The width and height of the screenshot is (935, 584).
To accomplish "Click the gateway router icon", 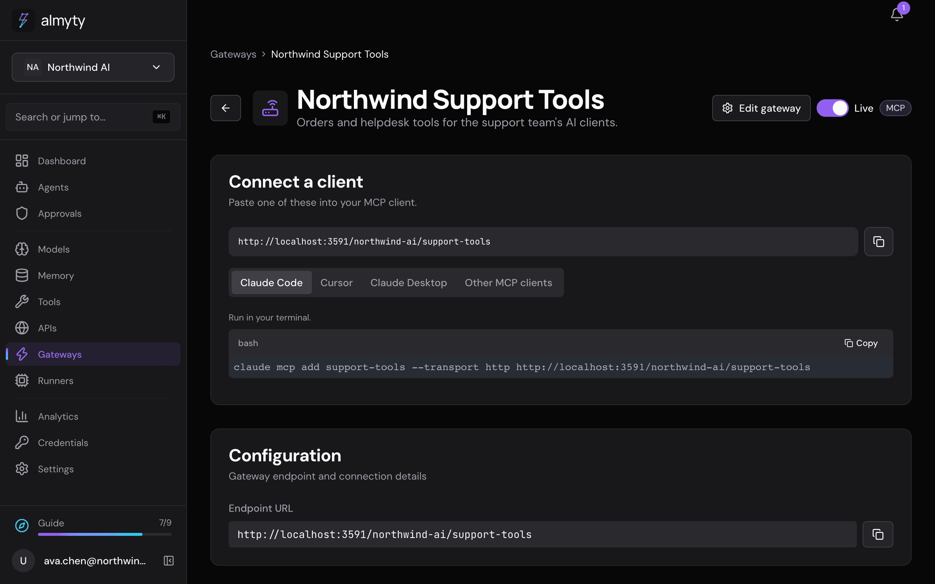I will [x=270, y=108].
